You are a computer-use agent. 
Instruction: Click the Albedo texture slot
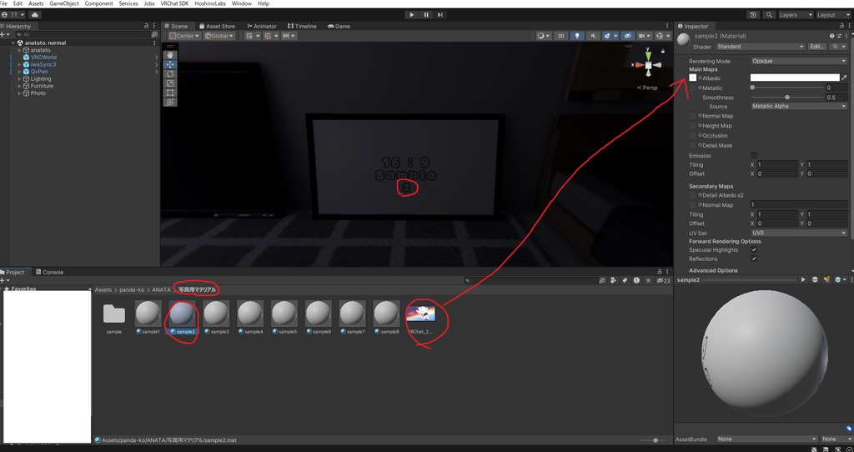click(x=693, y=78)
